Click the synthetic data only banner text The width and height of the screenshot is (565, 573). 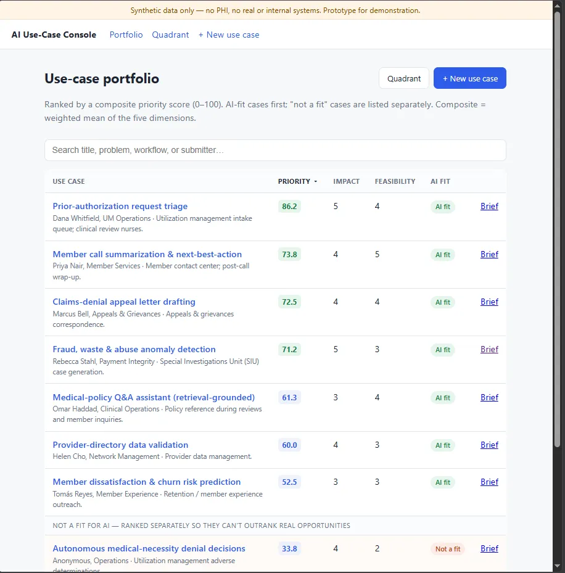pos(275,10)
